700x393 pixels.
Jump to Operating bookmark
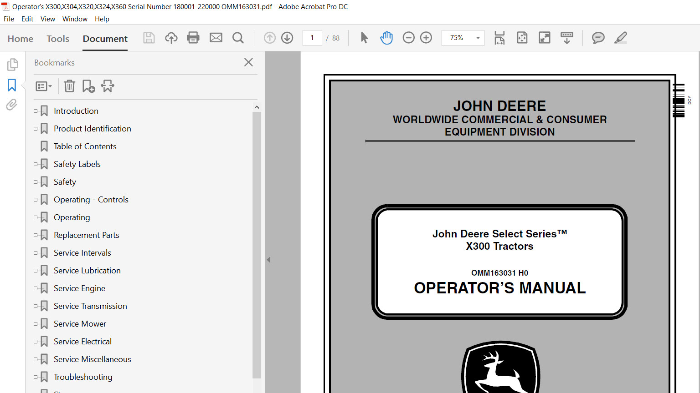pyautogui.click(x=72, y=217)
